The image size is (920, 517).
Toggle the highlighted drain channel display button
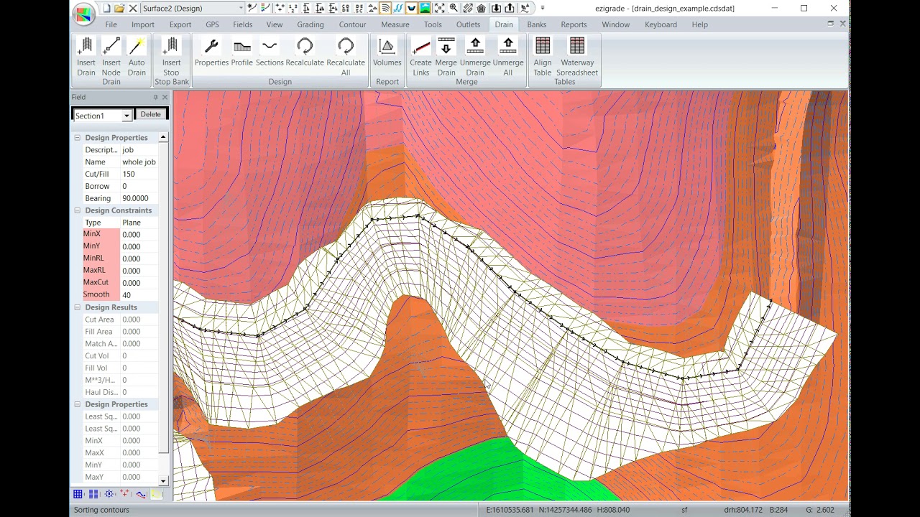[411, 8]
